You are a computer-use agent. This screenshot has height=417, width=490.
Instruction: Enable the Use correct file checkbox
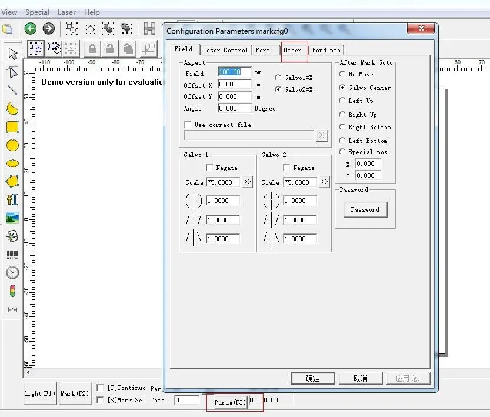tap(188, 125)
